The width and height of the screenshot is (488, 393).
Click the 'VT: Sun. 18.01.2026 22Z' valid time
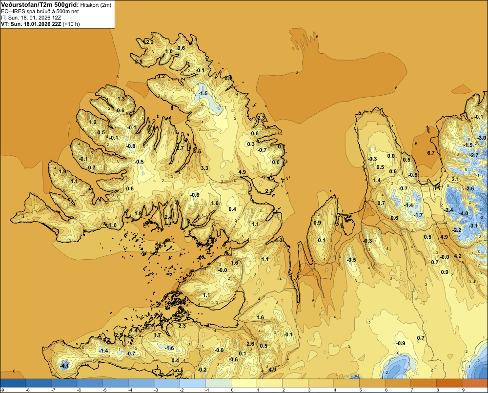(x=31, y=24)
